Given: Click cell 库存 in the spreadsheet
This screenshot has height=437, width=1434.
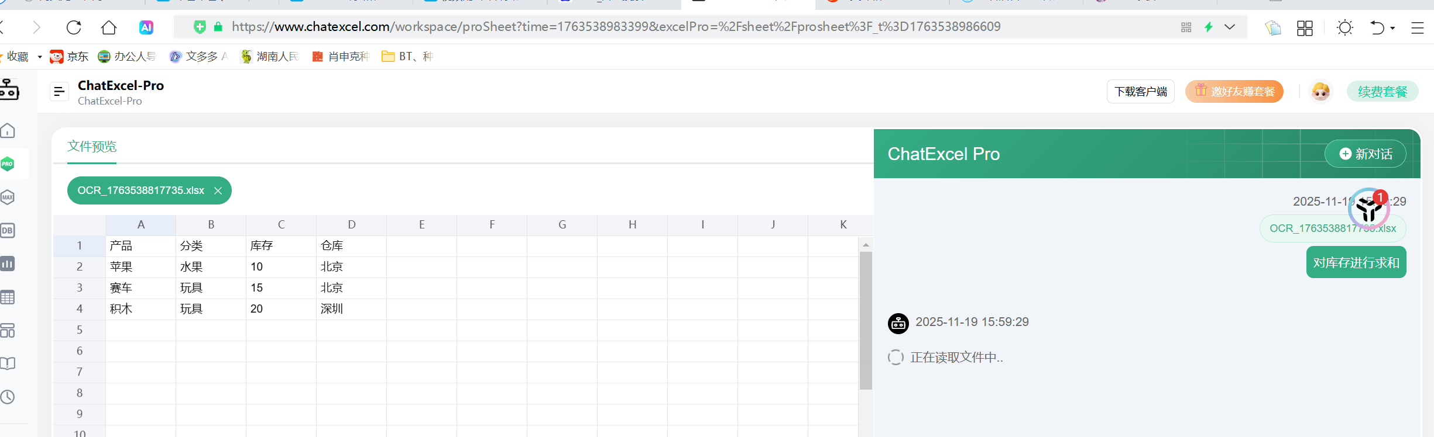Looking at the screenshot, I should click(x=281, y=246).
